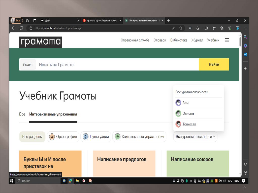This screenshot has height=193, width=258.
Task: Refresh the page in browser toolbar
Action: pyautogui.click(x=21, y=28)
